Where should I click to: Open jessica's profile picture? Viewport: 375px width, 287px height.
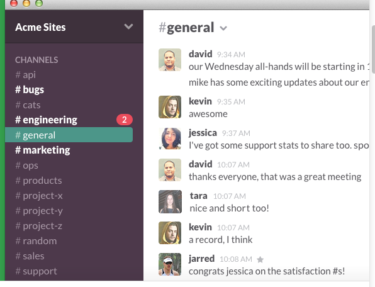170,138
